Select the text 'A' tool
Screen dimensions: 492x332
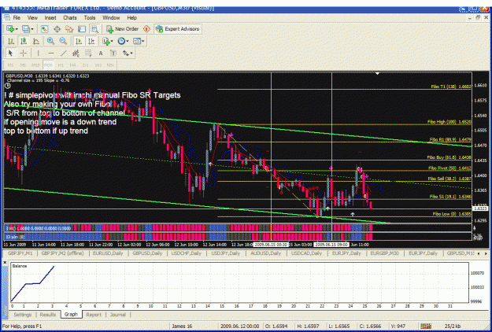click(101, 53)
